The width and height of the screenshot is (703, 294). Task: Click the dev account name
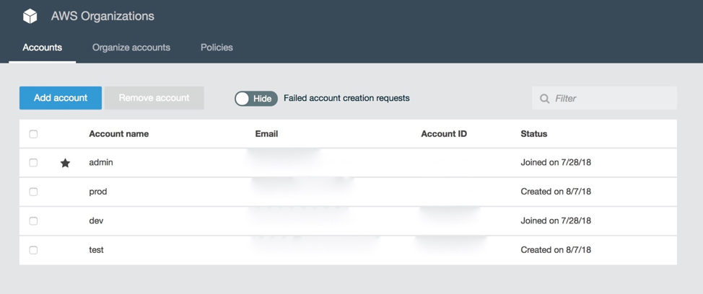click(96, 220)
